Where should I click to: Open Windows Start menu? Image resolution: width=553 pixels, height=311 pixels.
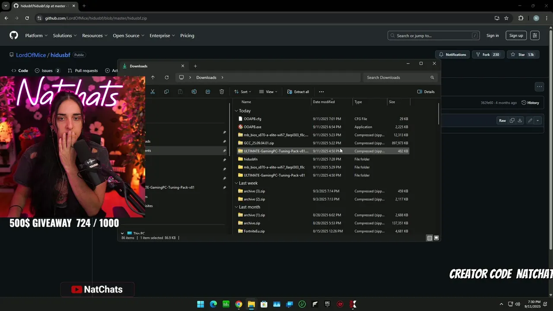[x=200, y=304]
